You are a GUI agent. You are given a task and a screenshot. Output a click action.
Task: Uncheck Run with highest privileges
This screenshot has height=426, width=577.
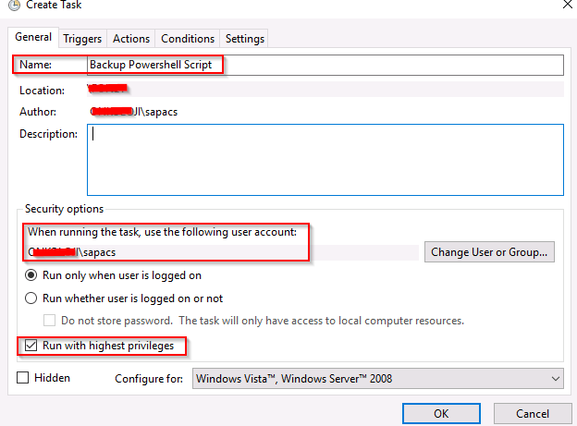tap(31, 346)
